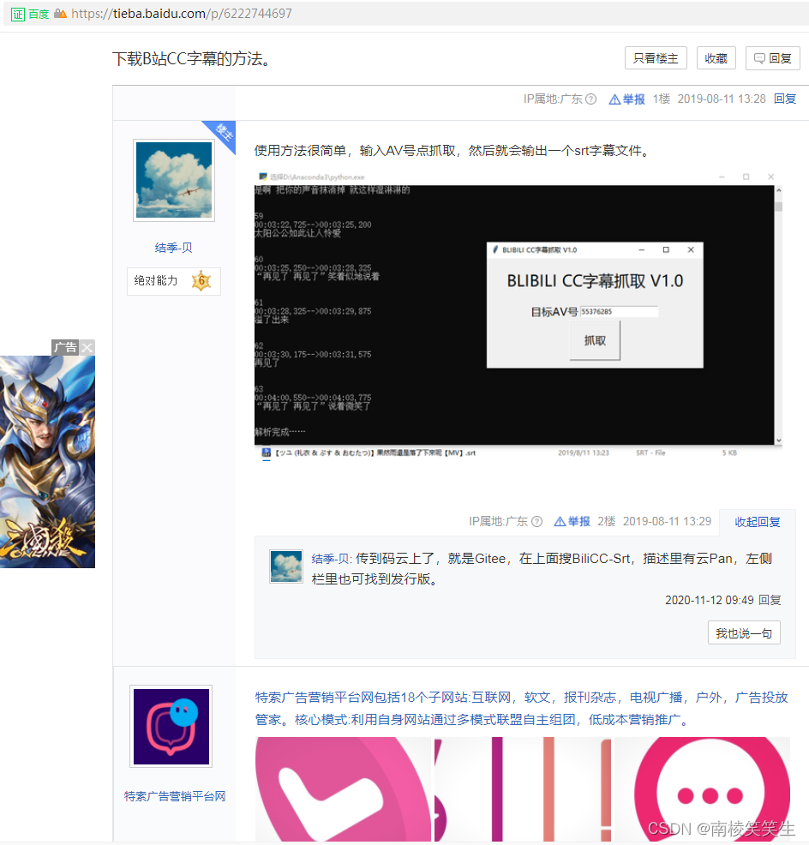Click the 绝对能力 level 6 badge
This screenshot has width=809, height=845.
[174, 281]
